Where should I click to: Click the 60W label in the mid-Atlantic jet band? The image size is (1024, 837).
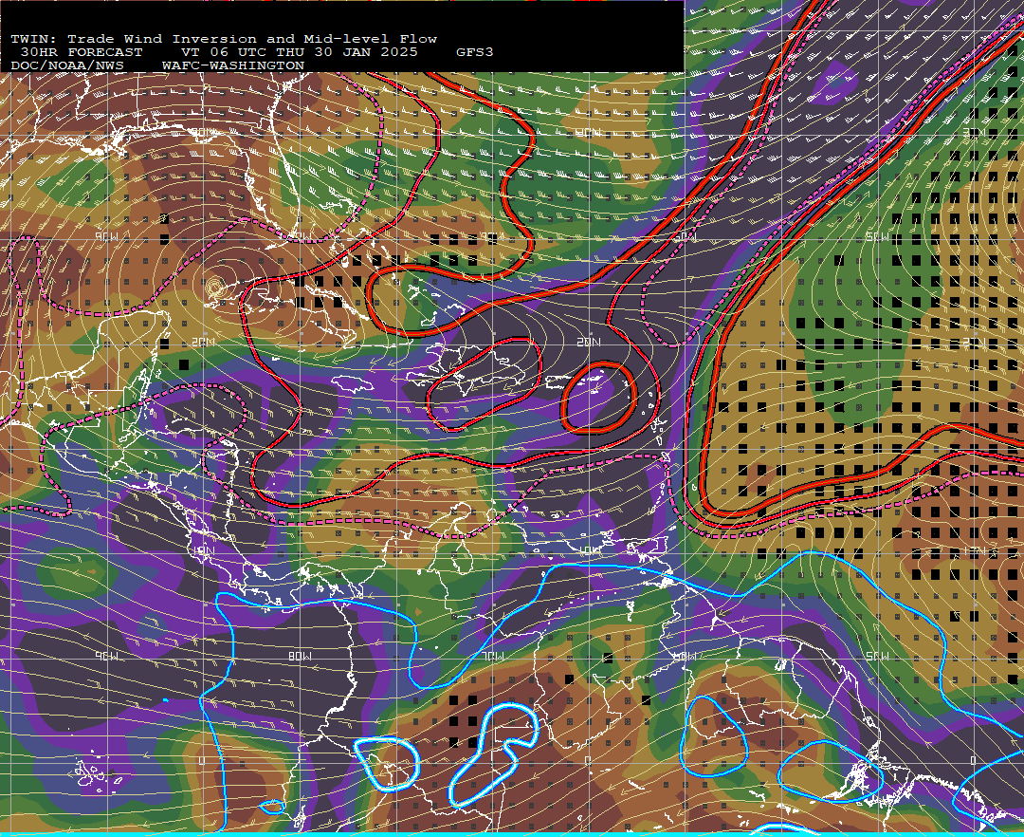(x=686, y=236)
